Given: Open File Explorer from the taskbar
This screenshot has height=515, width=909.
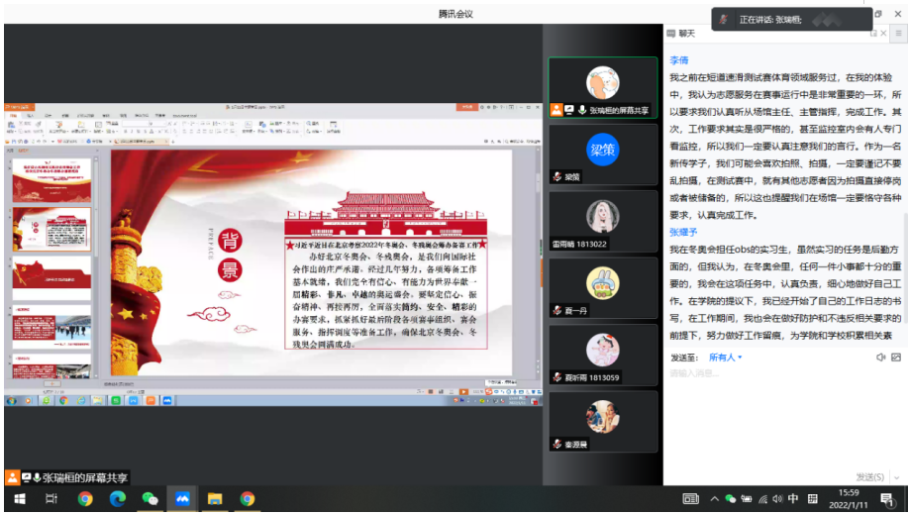Looking at the screenshot, I should tap(215, 499).
